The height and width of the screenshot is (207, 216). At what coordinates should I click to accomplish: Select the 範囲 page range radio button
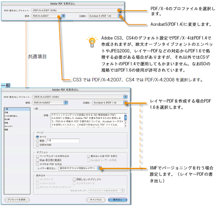coord(37,141)
